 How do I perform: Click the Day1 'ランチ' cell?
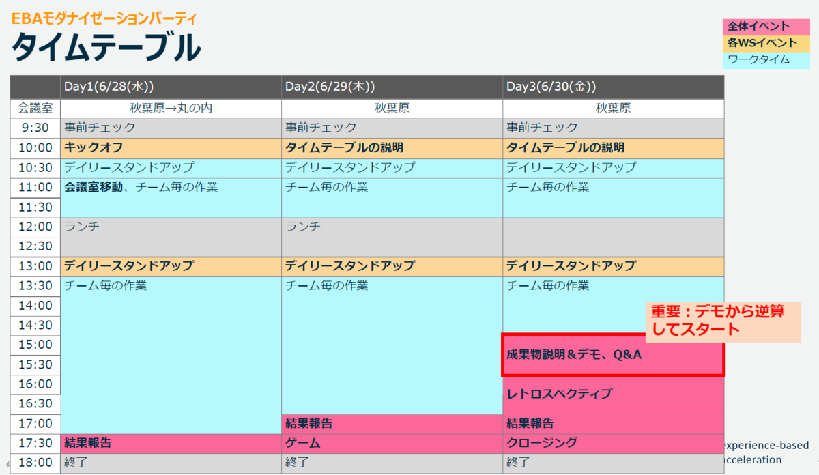pos(171,237)
